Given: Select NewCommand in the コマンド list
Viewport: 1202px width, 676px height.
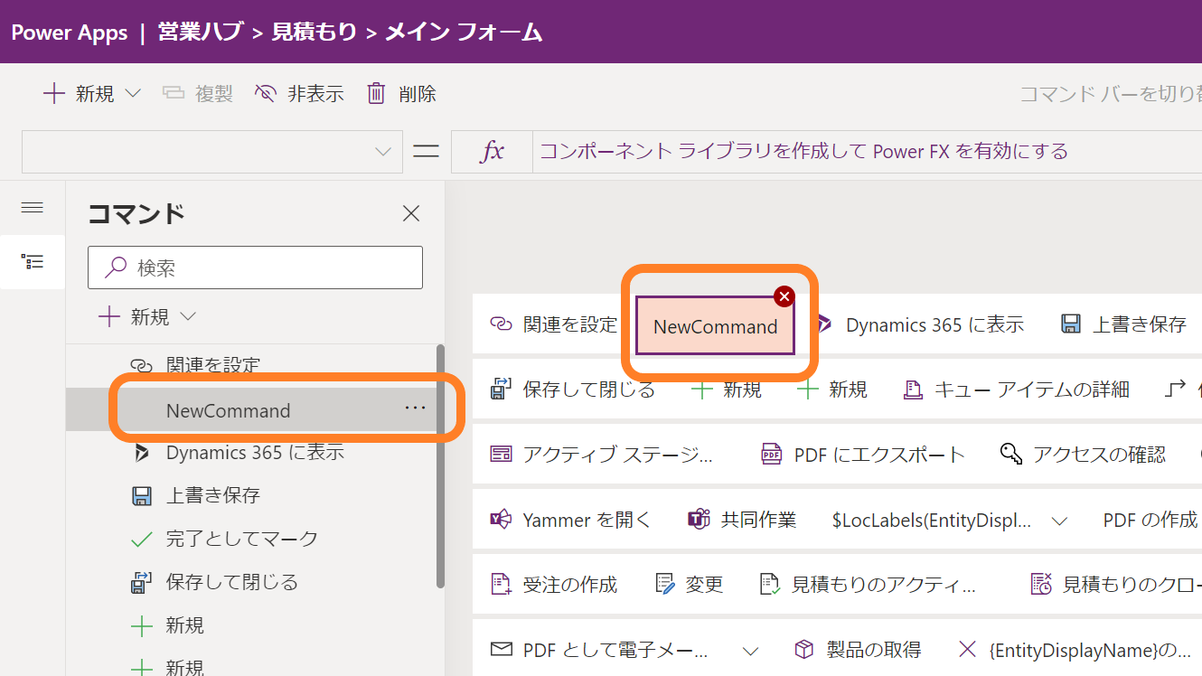Looking at the screenshot, I should point(251,410).
